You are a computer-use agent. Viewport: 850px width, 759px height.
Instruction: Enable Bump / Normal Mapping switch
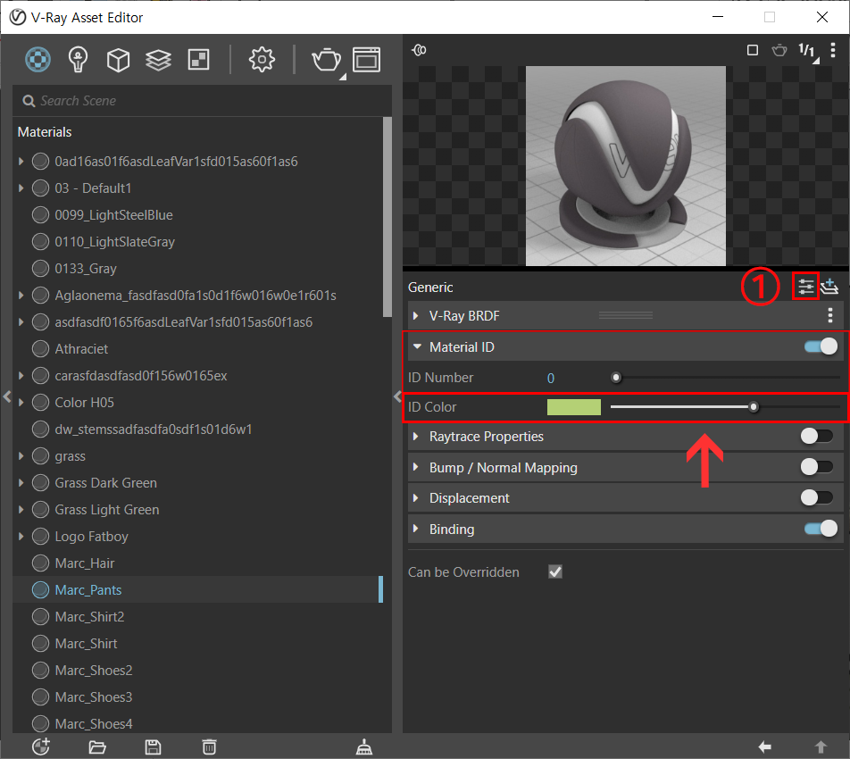817,467
